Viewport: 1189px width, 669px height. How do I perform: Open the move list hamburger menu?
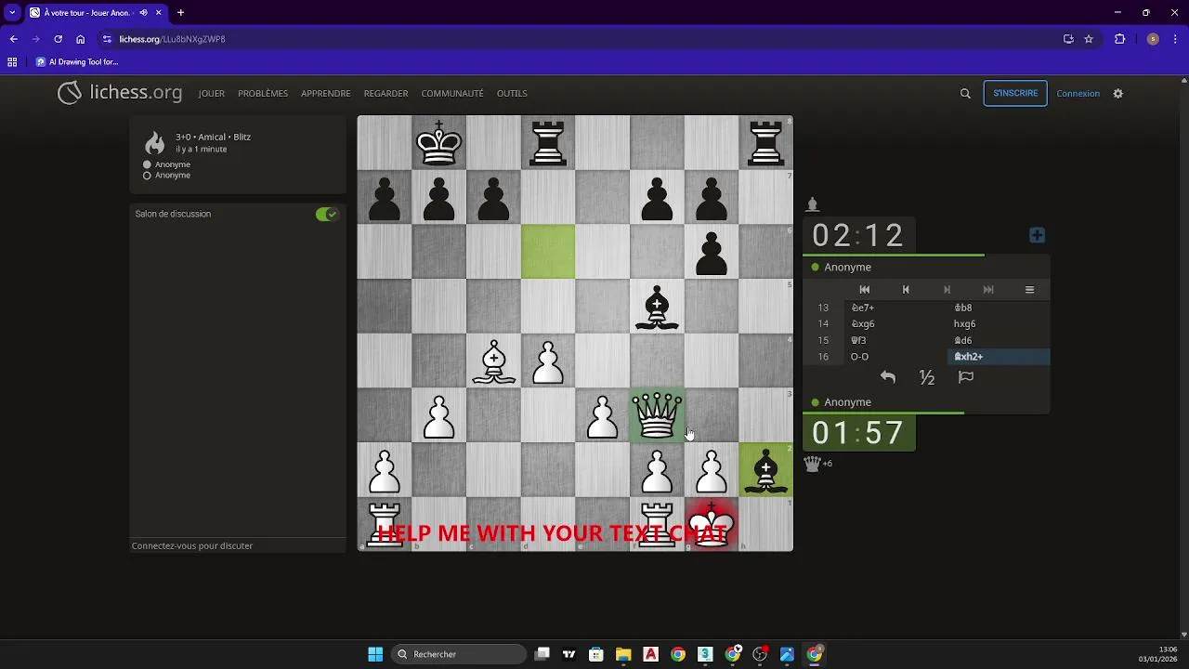click(x=1029, y=290)
